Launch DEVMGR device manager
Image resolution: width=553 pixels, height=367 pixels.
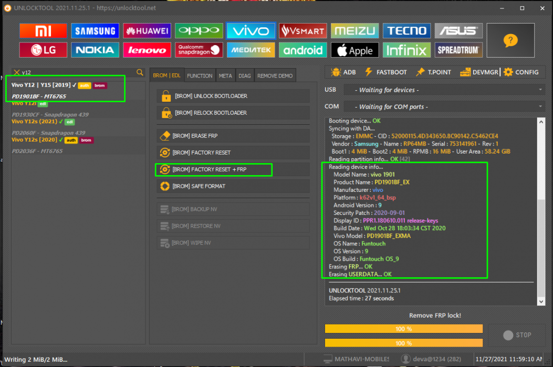479,72
